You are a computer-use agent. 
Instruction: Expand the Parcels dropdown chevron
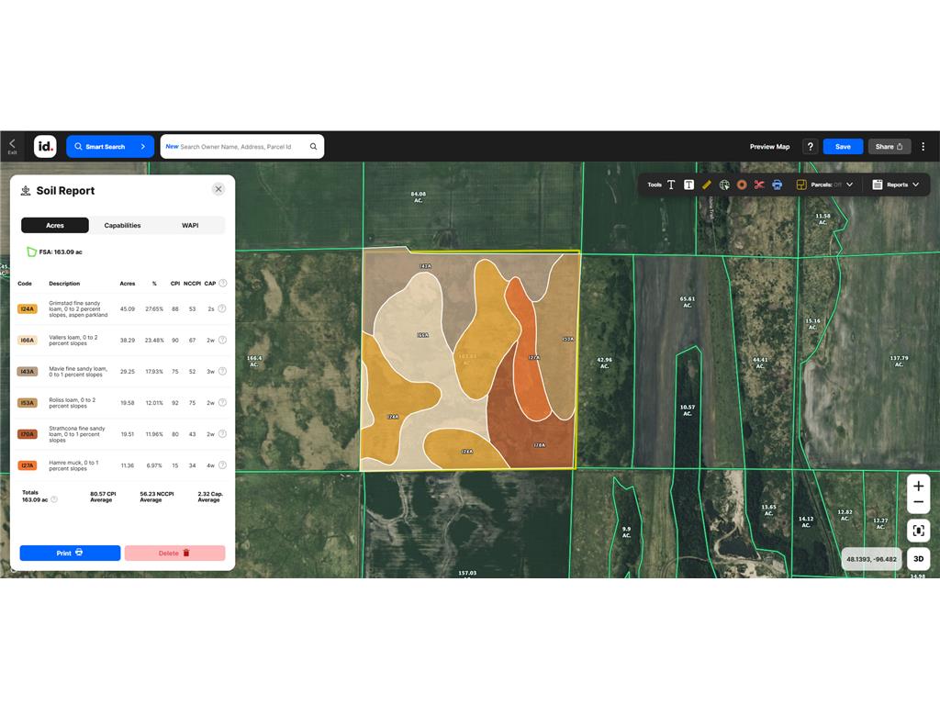tap(849, 185)
